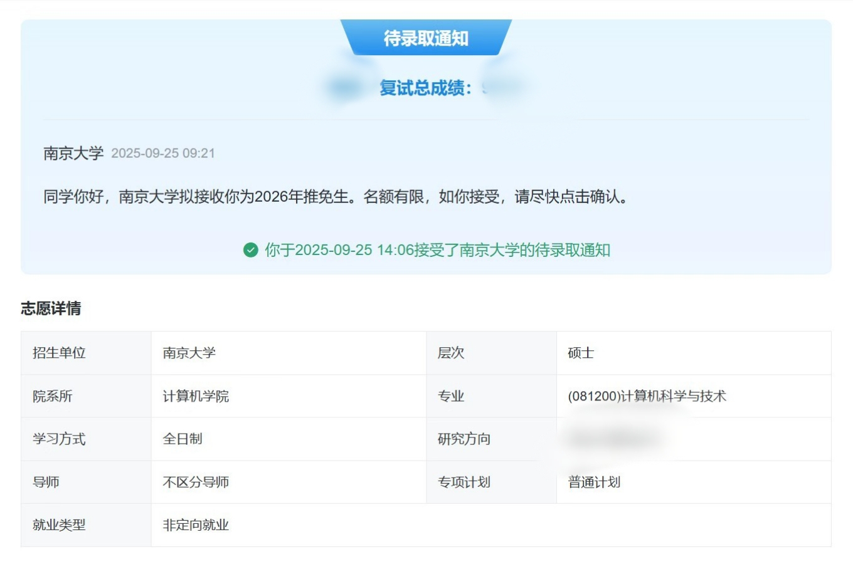Click the acceptance confirmation text 你于2025-09-25 14:06接受了
The image size is (853, 569).
(437, 250)
